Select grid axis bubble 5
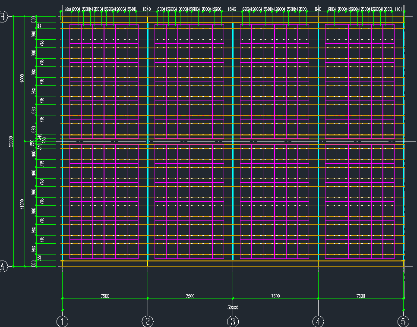Image resolution: width=417 pixels, height=327 pixels. tap(403, 321)
